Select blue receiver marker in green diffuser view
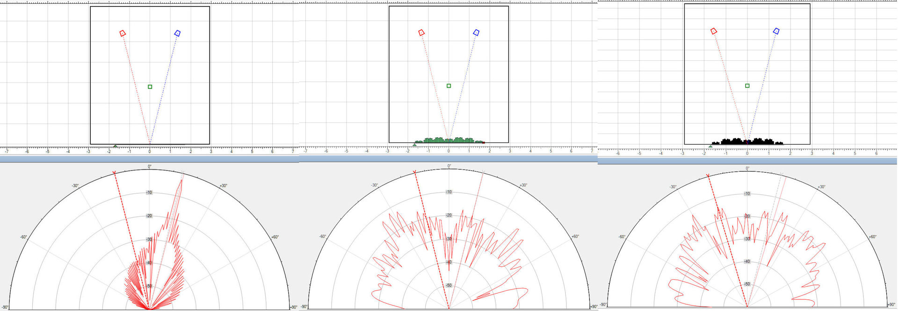 (476, 32)
